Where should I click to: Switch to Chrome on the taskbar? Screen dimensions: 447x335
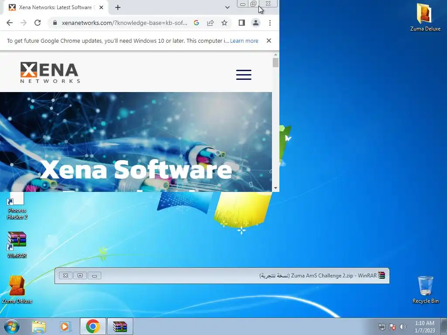point(93,326)
